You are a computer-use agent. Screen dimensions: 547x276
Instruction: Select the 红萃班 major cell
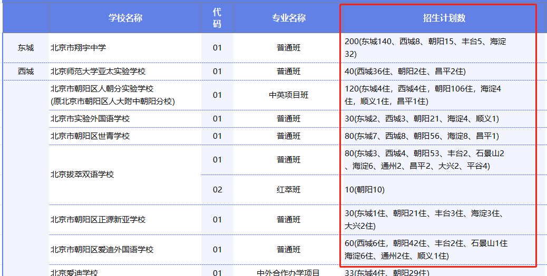click(x=288, y=190)
